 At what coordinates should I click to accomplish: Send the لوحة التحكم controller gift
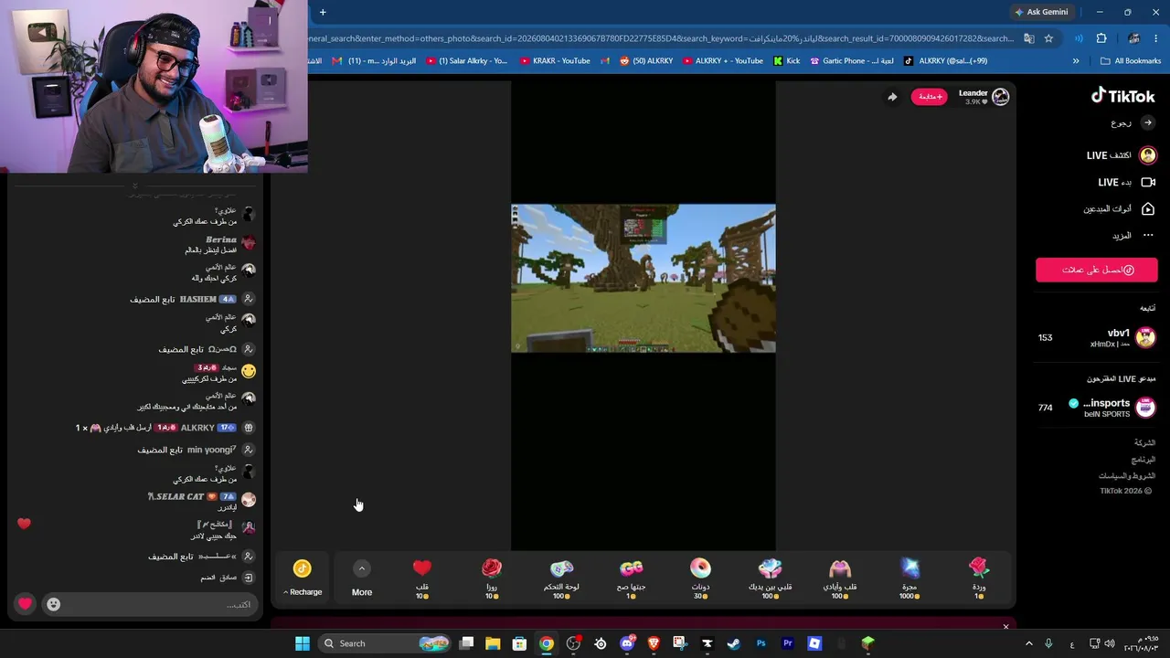pyautogui.click(x=561, y=578)
